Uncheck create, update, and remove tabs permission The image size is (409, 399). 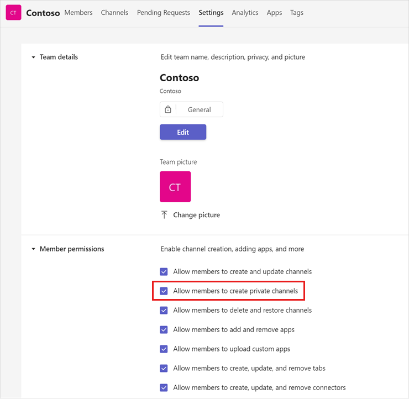coord(164,368)
